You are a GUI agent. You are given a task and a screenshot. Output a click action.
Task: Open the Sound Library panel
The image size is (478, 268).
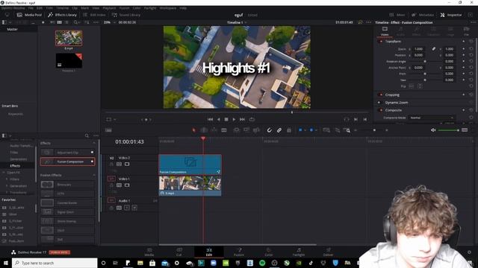126,15
